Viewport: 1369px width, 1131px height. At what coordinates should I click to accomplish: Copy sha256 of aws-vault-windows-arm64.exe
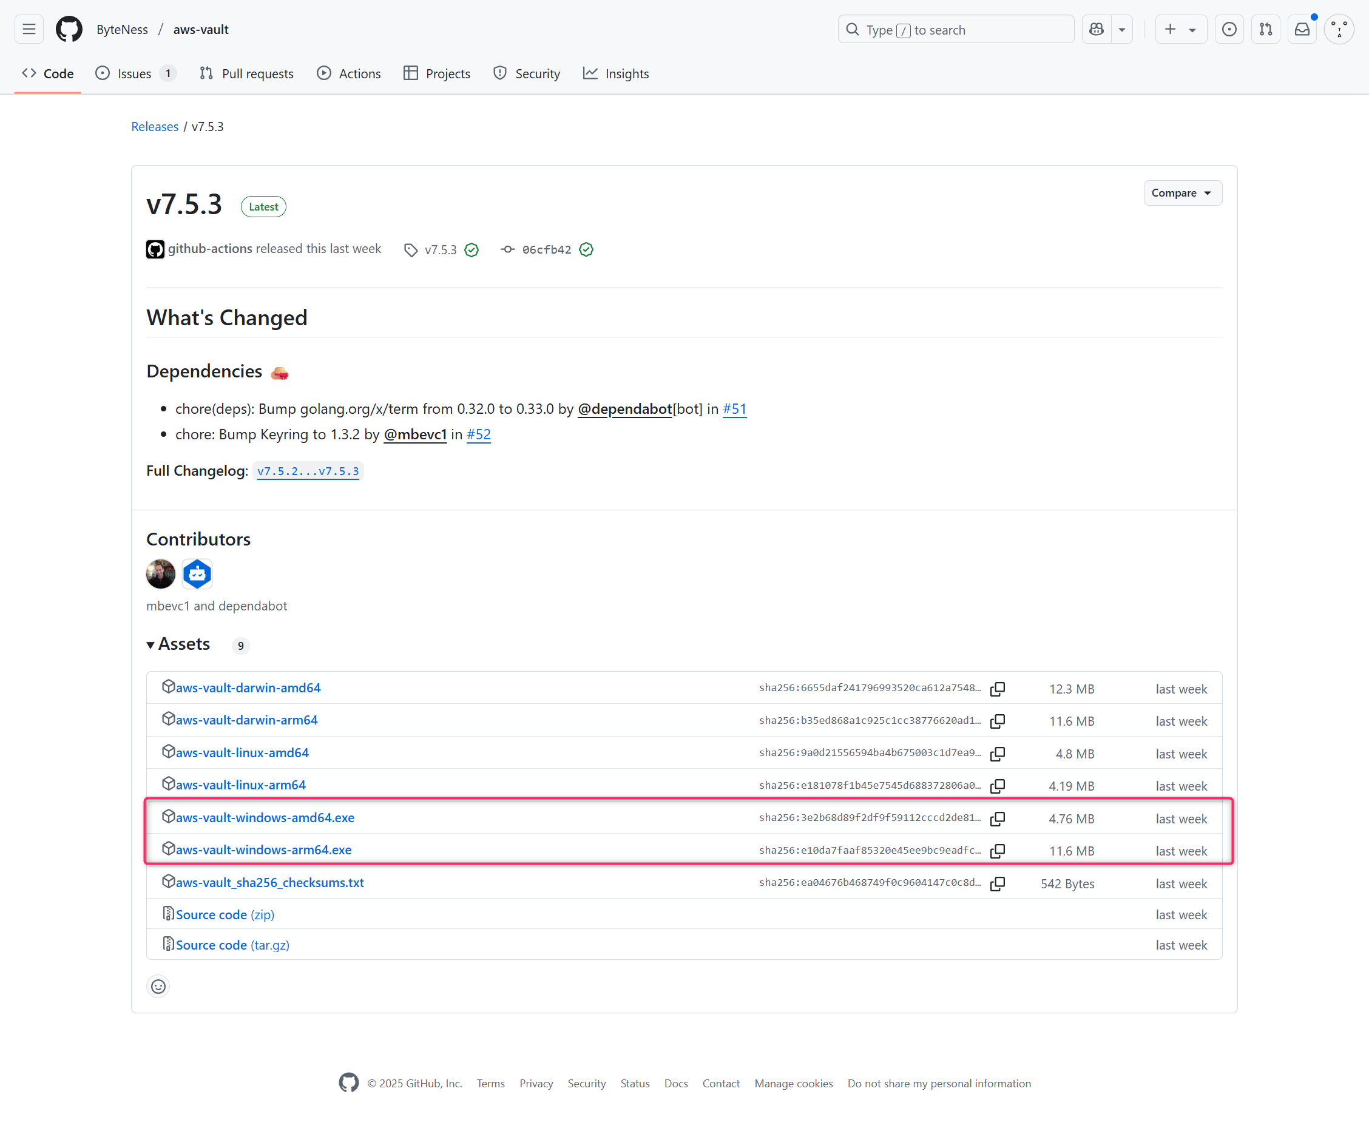click(997, 851)
